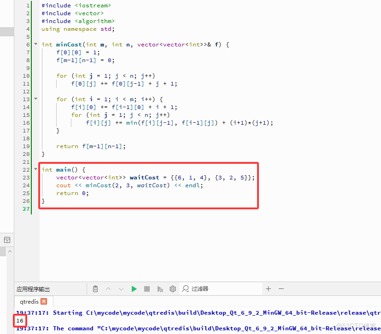Click the min( call on line 16
The image size is (381, 334).
[x=133, y=123]
